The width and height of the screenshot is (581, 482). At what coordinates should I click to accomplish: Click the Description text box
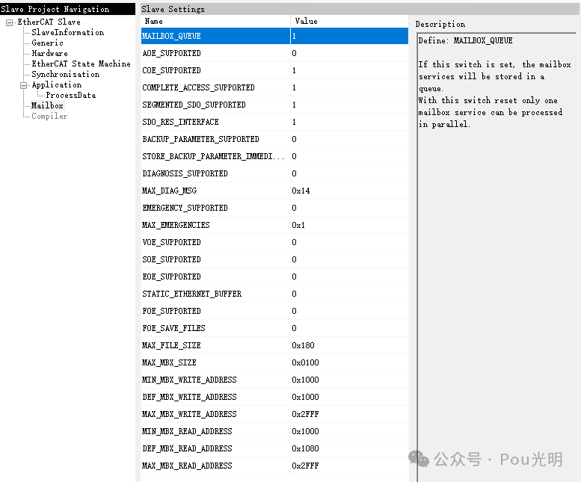[497, 257]
